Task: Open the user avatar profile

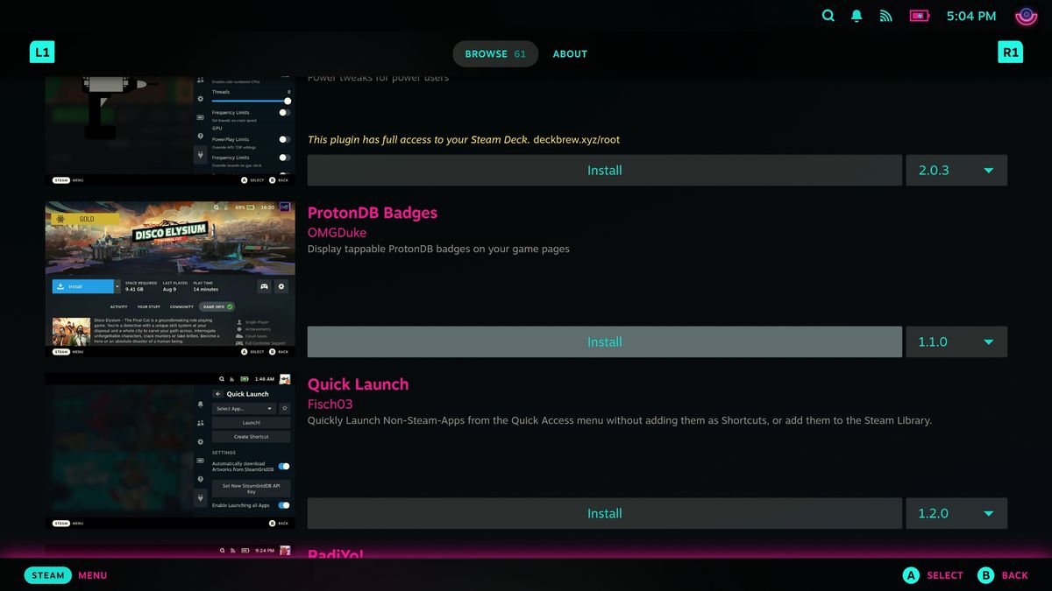Action: (1026, 16)
